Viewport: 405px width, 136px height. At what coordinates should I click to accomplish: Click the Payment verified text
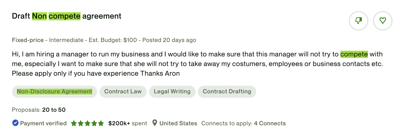(x=44, y=123)
